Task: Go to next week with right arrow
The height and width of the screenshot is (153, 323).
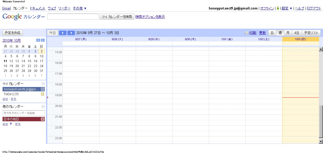Action: pyautogui.click(x=71, y=33)
